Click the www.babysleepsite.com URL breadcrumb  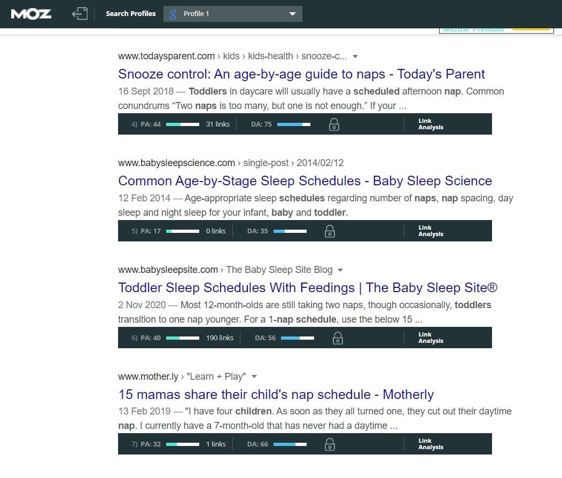pyautogui.click(x=168, y=270)
